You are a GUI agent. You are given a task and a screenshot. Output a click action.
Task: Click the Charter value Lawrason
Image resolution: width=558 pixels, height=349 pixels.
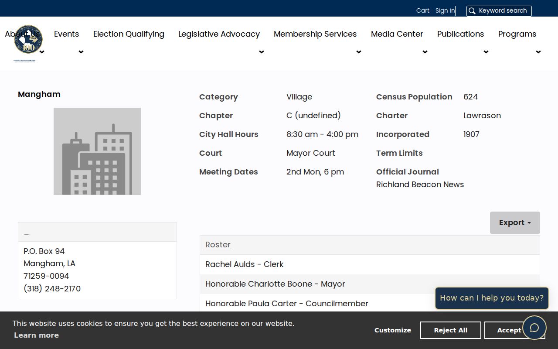click(x=482, y=116)
